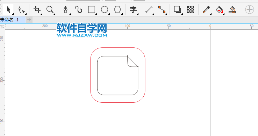Select the Pen tool
Screen dimensions: 258x136
[66, 9]
